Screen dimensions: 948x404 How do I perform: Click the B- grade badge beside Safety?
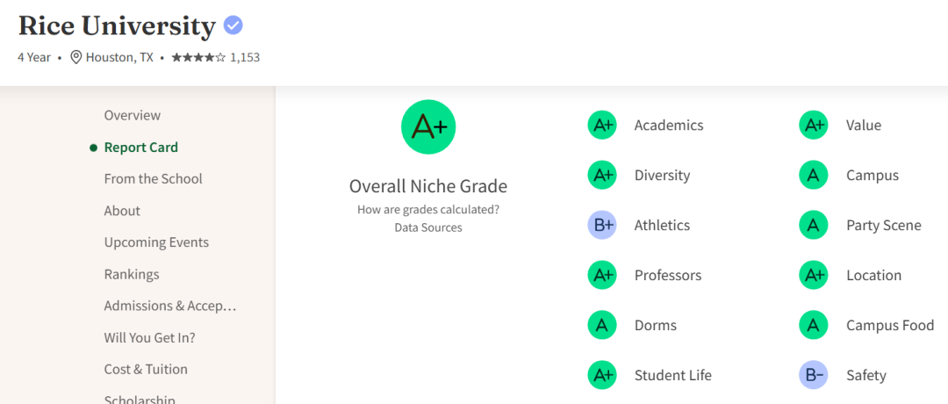[814, 375]
